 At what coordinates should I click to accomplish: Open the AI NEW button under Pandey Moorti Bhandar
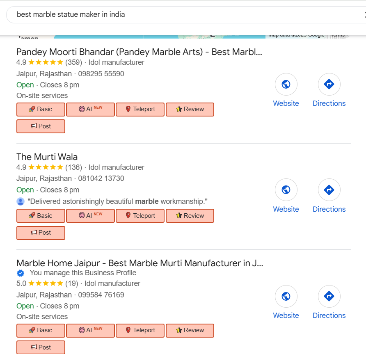tap(90, 110)
